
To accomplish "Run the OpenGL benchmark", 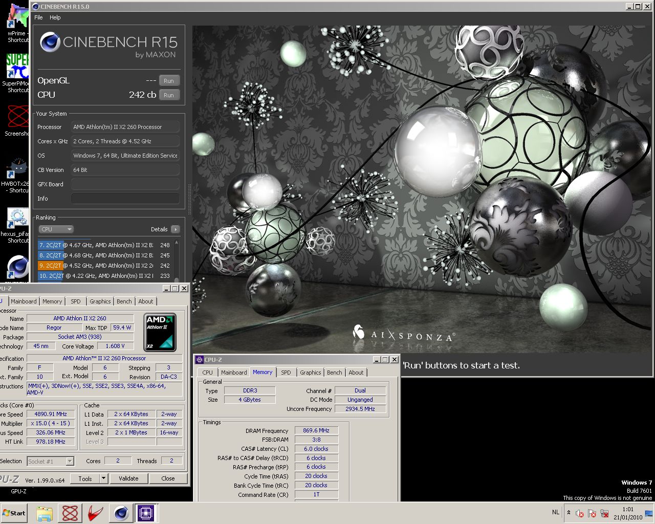I will [x=169, y=81].
